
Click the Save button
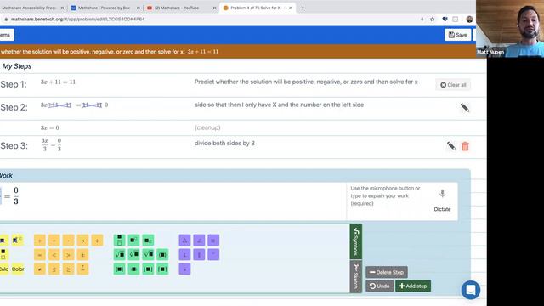click(457, 35)
